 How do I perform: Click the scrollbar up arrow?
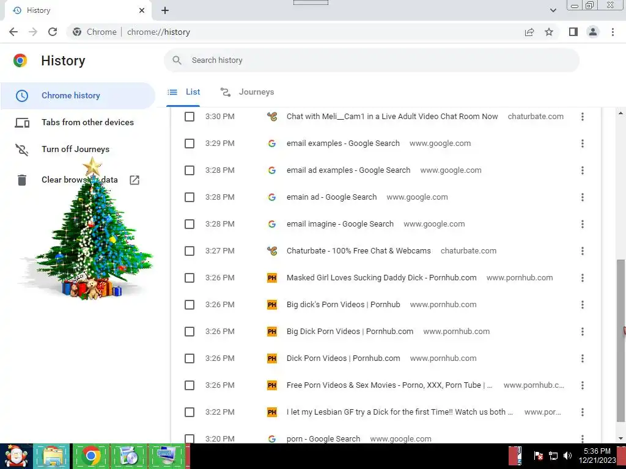(621, 114)
